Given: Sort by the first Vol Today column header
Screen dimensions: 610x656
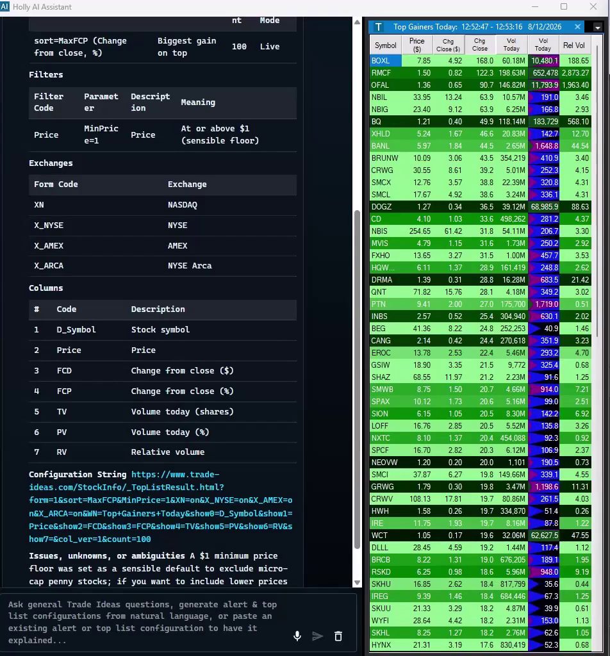Looking at the screenshot, I should coord(511,45).
